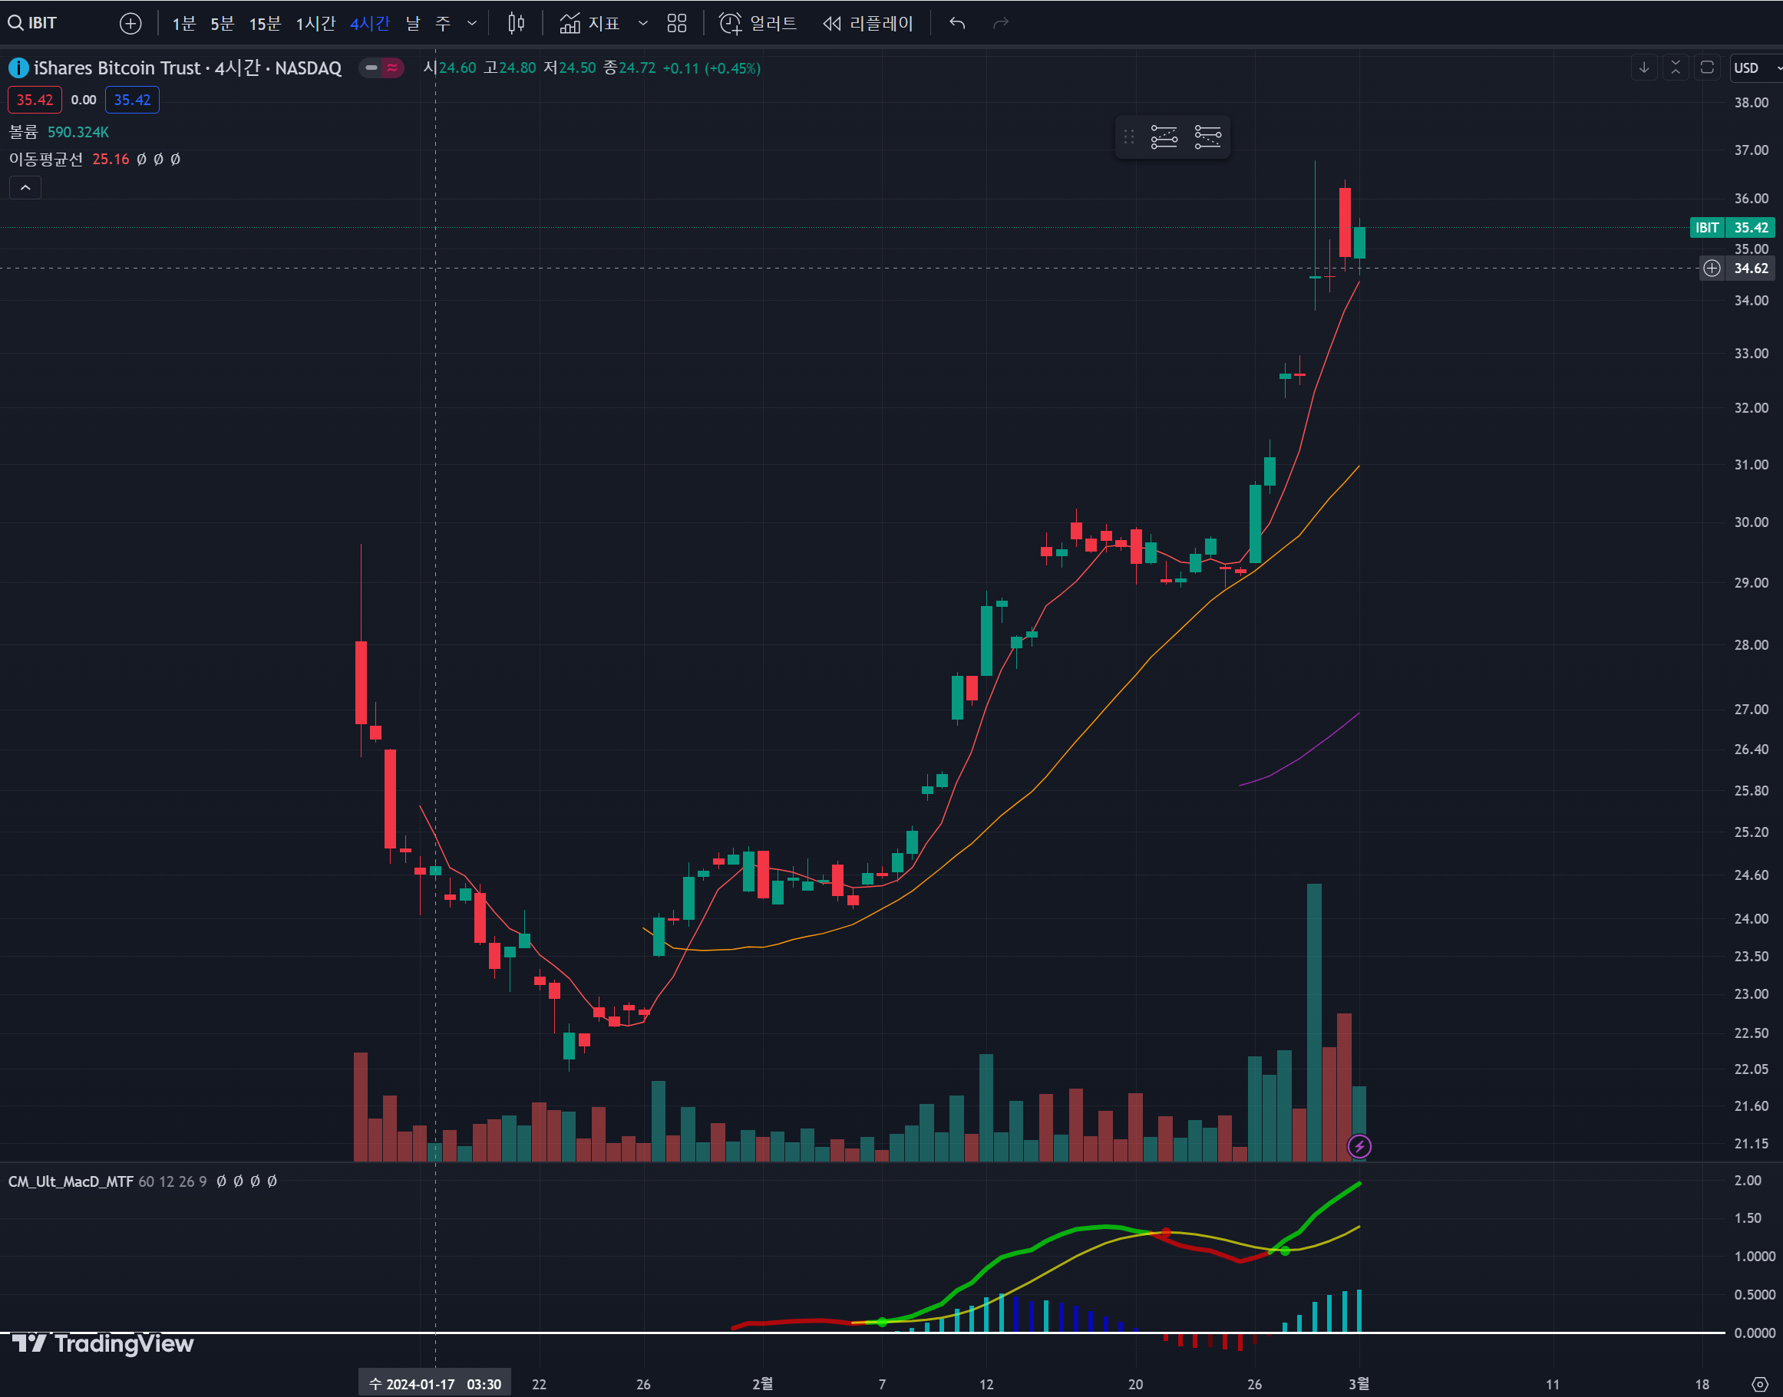Toggle the extended hours pill next to NASDAQ
The image size is (1783, 1397).
(381, 68)
